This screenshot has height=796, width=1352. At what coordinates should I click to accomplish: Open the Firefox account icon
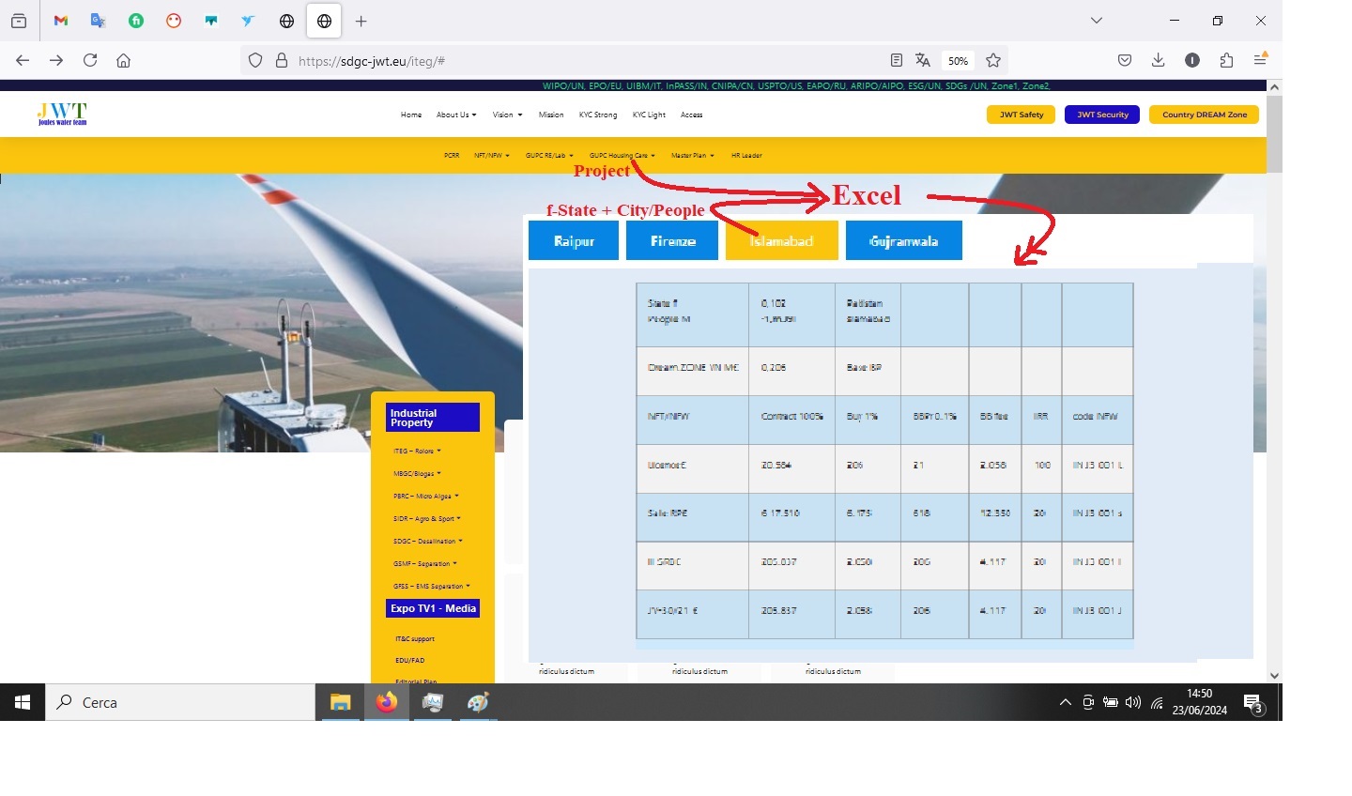click(1192, 60)
